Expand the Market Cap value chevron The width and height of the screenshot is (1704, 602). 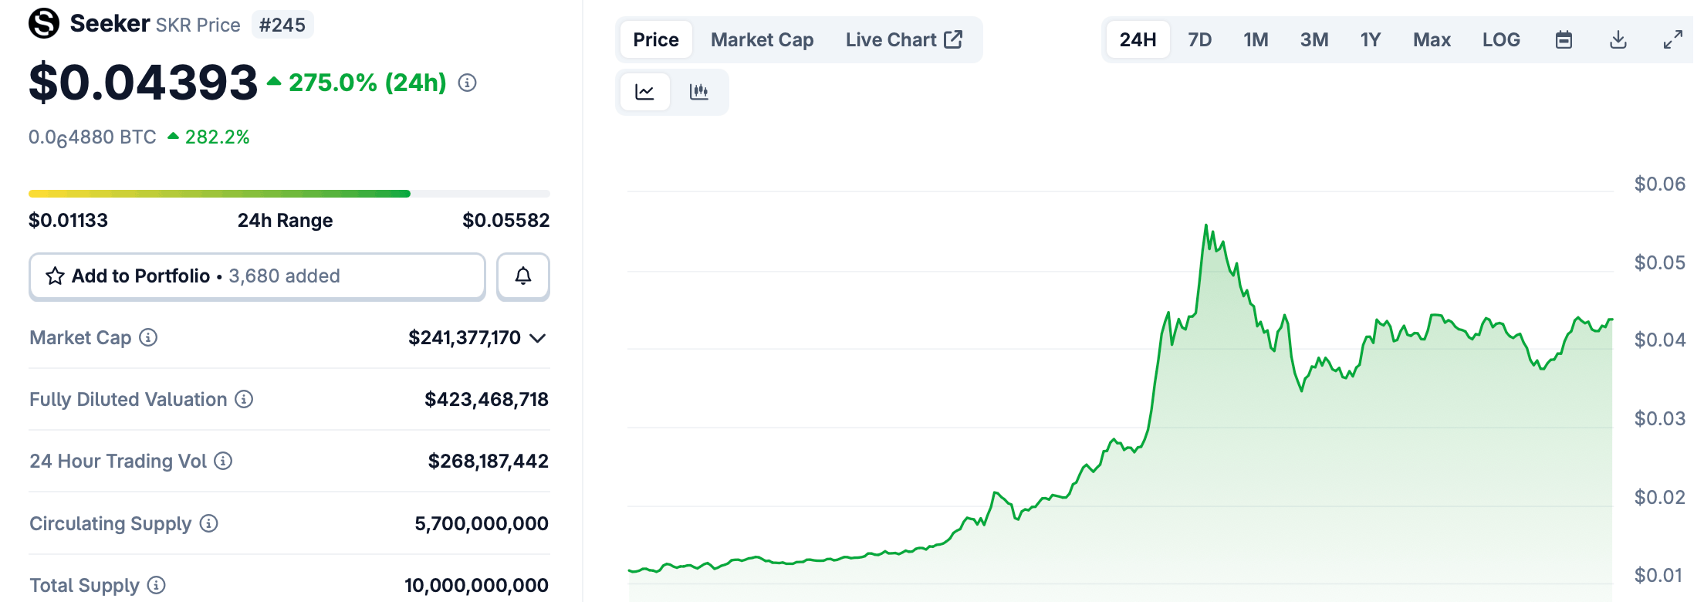[x=538, y=338]
